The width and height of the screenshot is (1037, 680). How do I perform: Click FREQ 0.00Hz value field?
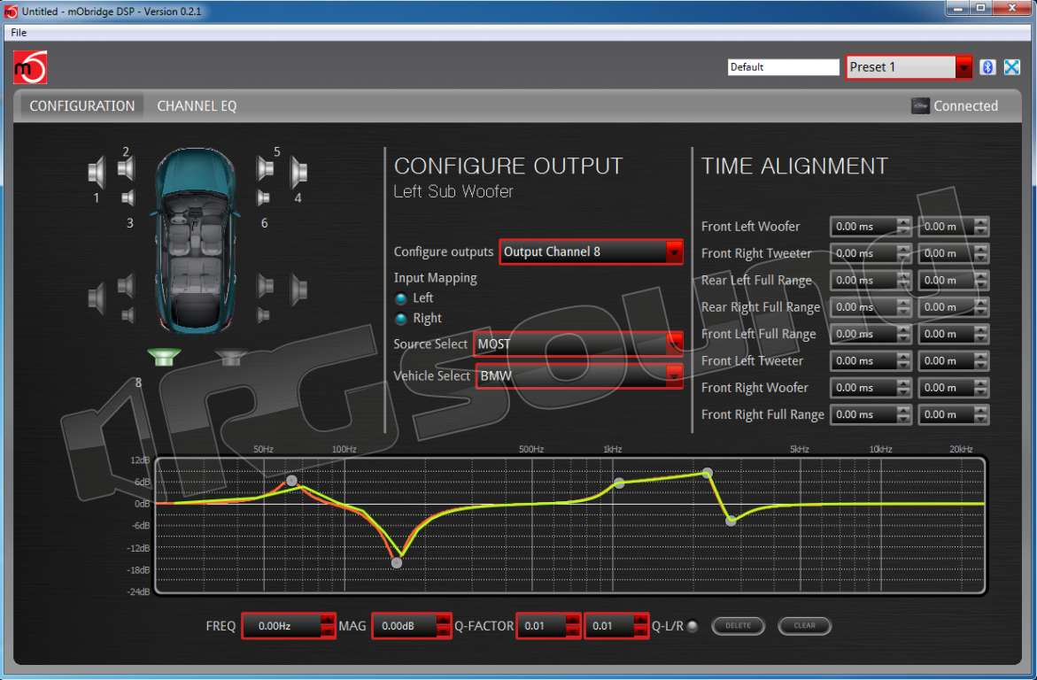coord(282,626)
